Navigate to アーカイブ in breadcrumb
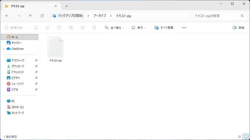Image resolution: width=250 pixels, height=140 pixels. point(100,16)
